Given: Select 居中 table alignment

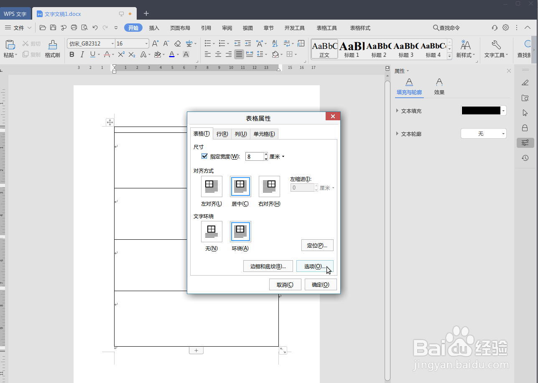Looking at the screenshot, I should (240, 186).
